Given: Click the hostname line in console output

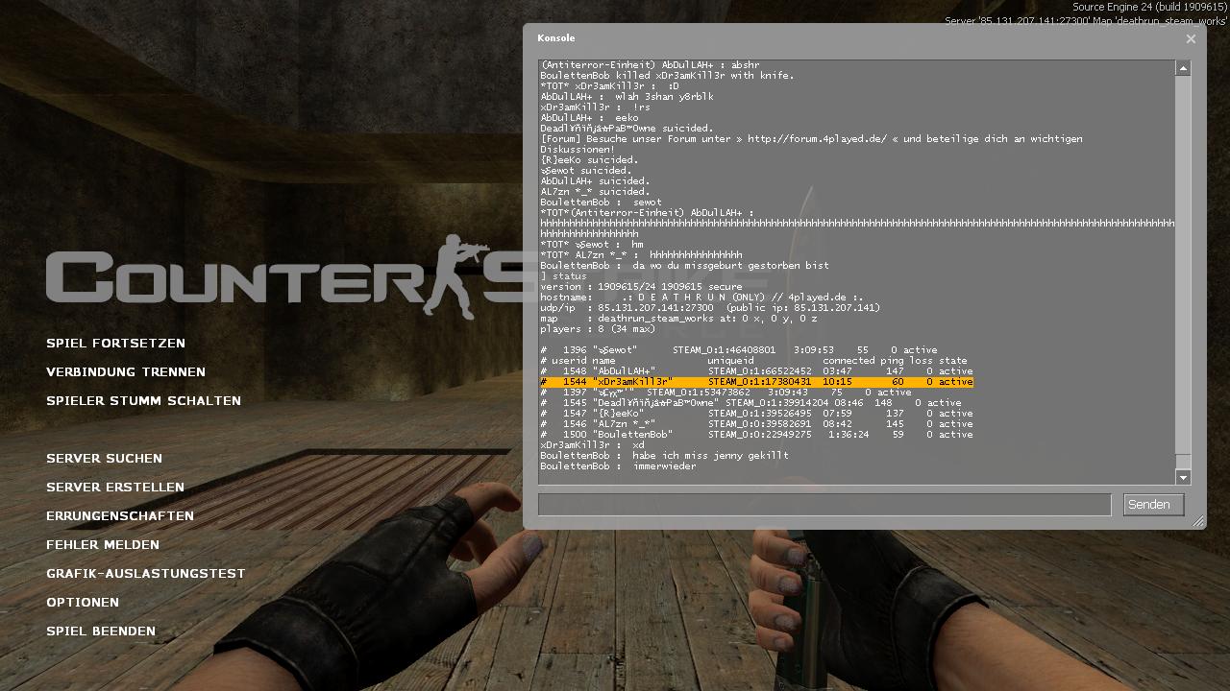Looking at the screenshot, I should (701, 298).
